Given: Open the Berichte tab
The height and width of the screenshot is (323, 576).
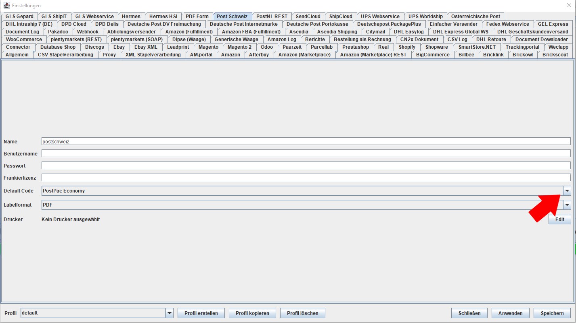Looking at the screenshot, I should [315, 39].
